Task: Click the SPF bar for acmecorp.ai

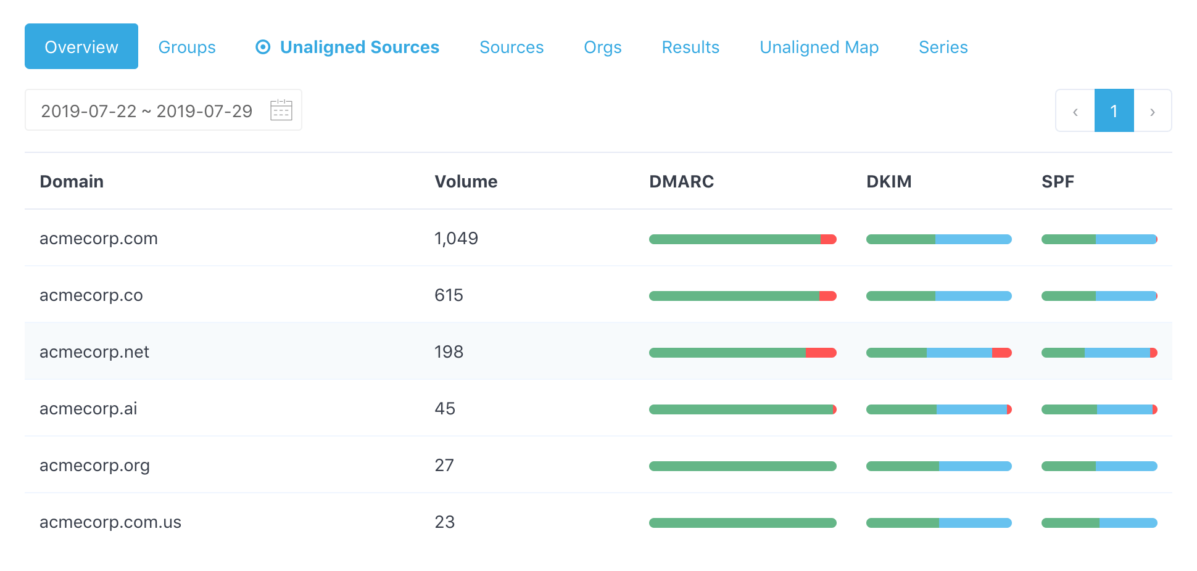Action: (1099, 409)
